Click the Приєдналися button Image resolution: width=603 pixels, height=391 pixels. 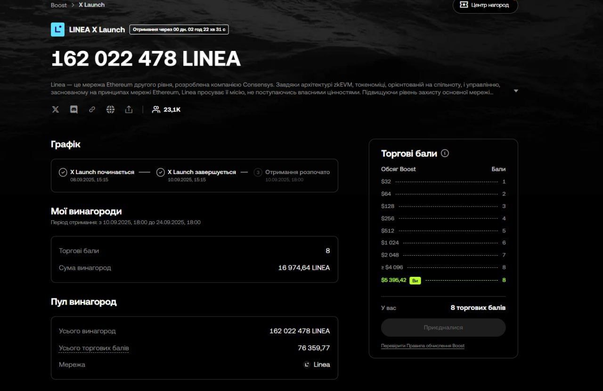pos(443,327)
